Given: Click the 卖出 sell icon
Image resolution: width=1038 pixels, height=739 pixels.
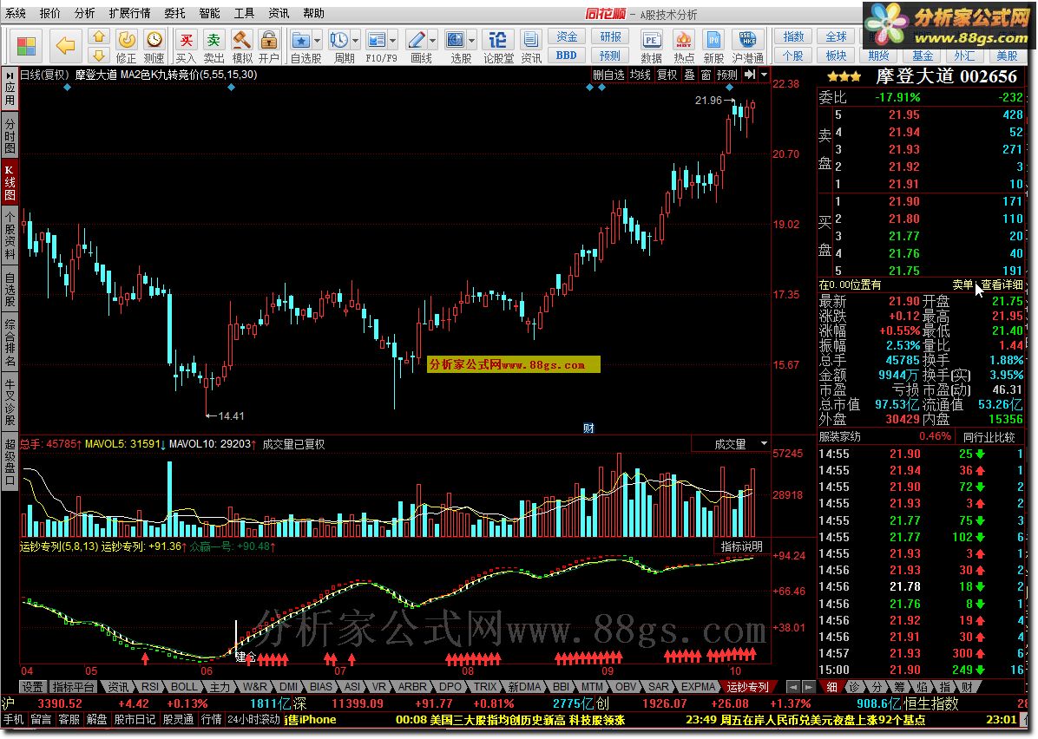Looking at the screenshot, I should coord(214,47).
